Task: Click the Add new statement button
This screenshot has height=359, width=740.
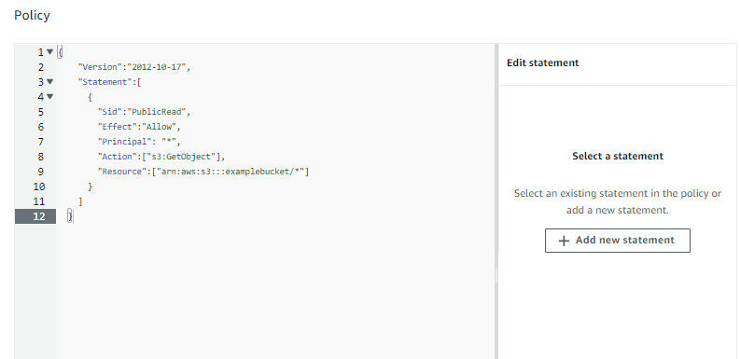Action: click(x=618, y=241)
